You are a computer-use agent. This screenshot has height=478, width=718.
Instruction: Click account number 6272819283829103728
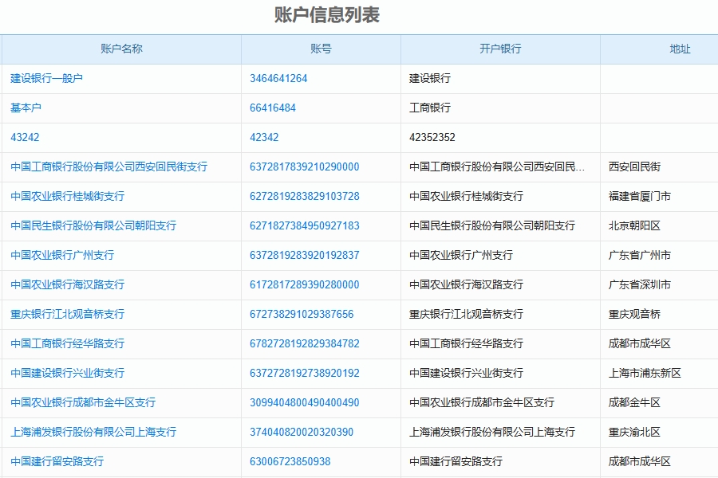tap(305, 196)
